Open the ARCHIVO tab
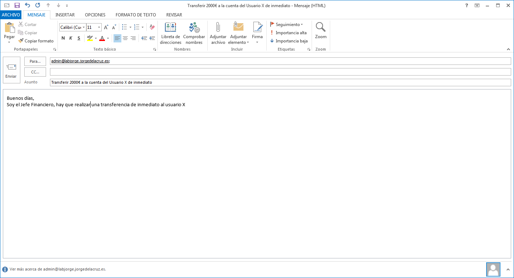Image resolution: width=514 pixels, height=278 pixels. [x=11, y=15]
